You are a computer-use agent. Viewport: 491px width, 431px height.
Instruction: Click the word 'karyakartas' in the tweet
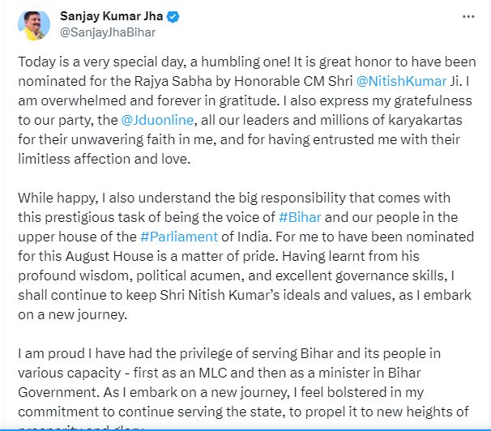(x=425, y=120)
